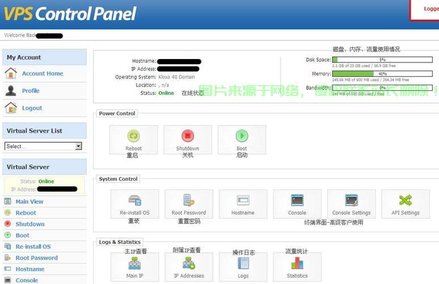Image resolution: width=439 pixels, height=284 pixels.
Task: Open Hostname tile in System Control
Action: pyautogui.click(x=243, y=204)
